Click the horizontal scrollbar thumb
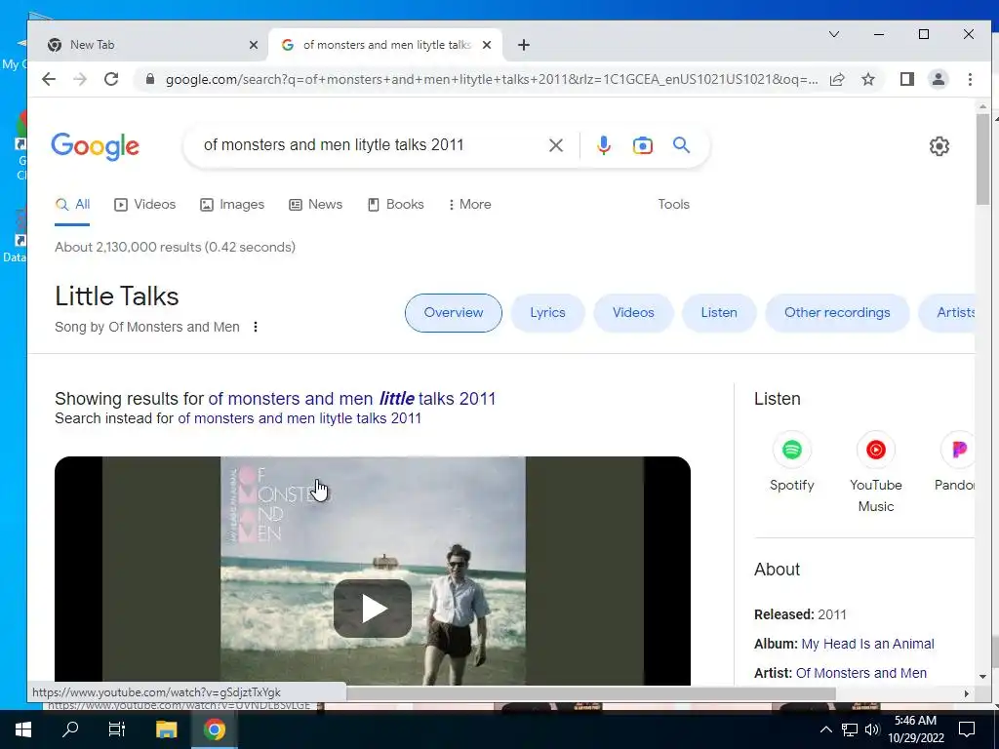The width and height of the screenshot is (999, 749). point(590,693)
